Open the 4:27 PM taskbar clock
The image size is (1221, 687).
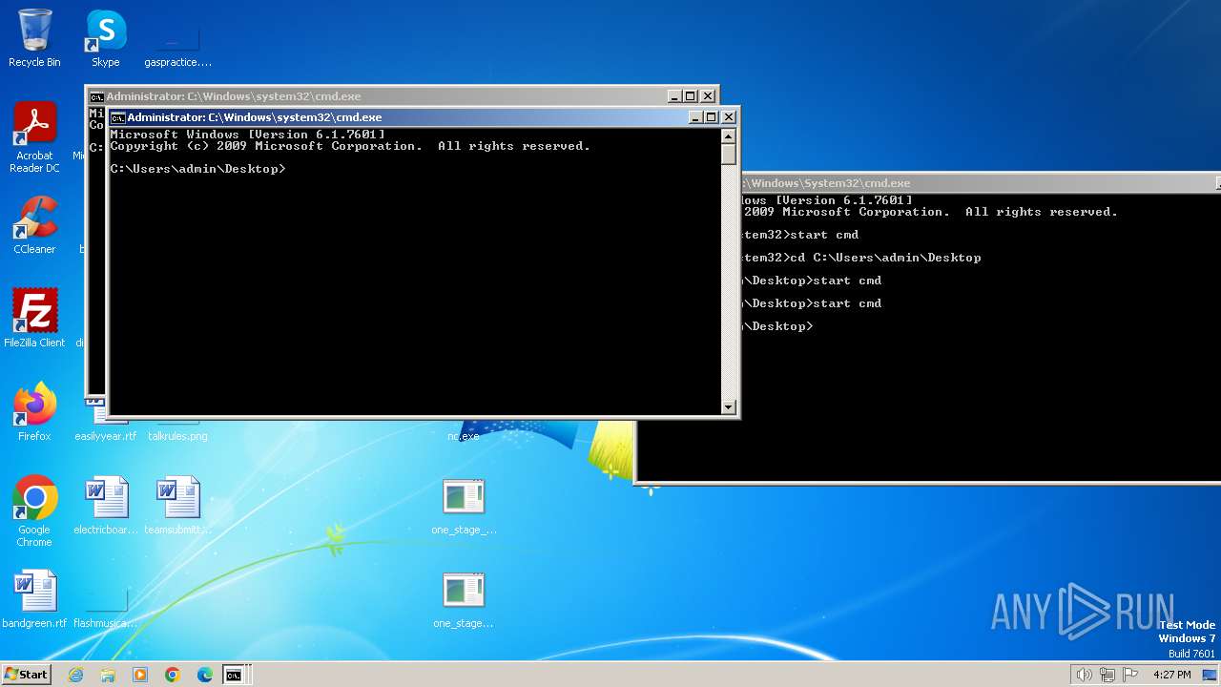(1171, 675)
